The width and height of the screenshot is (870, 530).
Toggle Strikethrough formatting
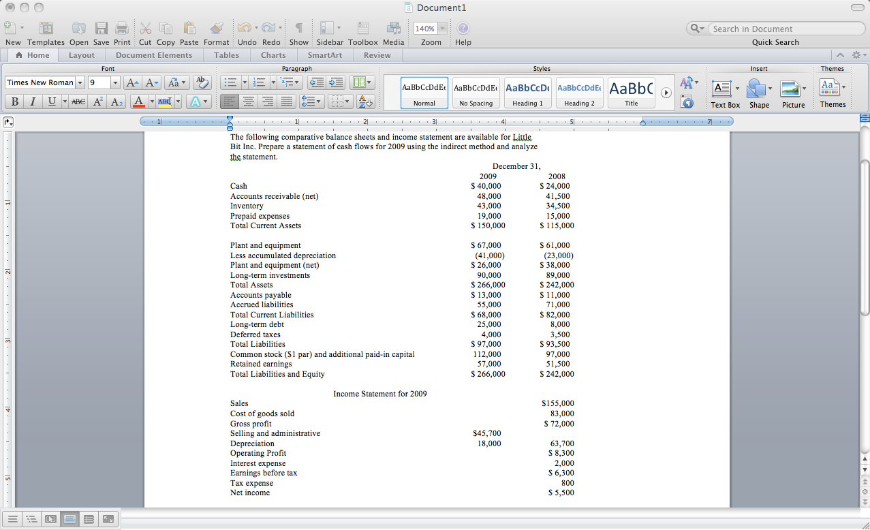pyautogui.click(x=79, y=102)
